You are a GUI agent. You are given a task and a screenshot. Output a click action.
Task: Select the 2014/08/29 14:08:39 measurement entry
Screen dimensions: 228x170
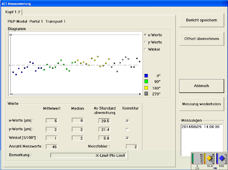pos(201,127)
